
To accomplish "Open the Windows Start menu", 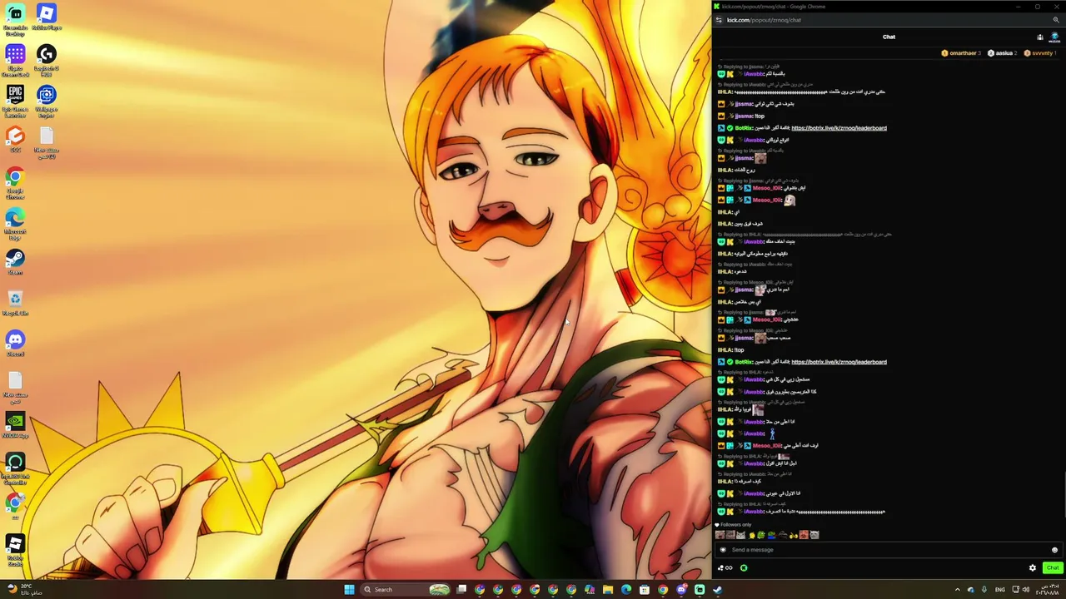I will pos(350,590).
